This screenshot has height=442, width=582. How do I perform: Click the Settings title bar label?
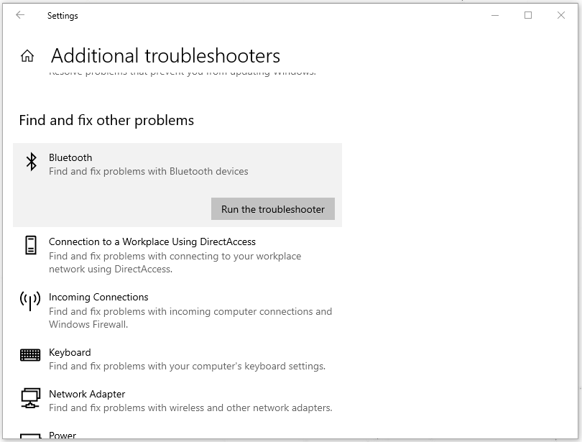63,15
